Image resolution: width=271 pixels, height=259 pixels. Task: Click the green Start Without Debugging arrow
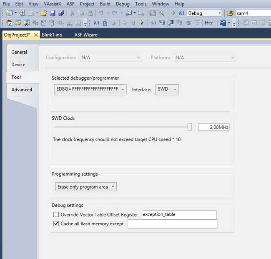173,13
